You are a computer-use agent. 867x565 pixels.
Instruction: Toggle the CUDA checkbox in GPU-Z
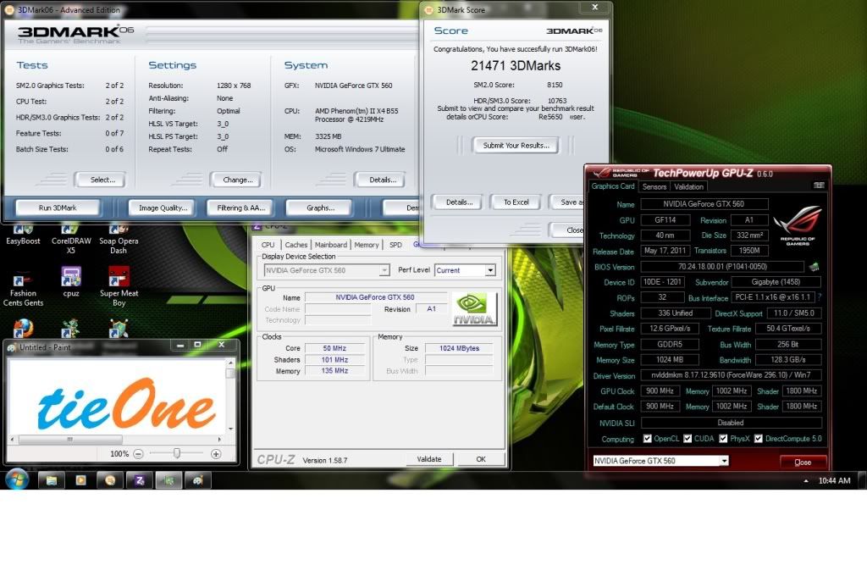click(688, 438)
